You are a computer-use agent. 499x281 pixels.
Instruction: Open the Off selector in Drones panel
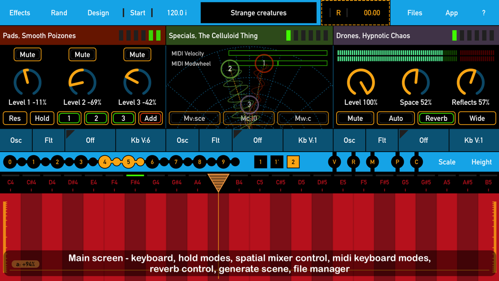pyautogui.click(x=423, y=140)
